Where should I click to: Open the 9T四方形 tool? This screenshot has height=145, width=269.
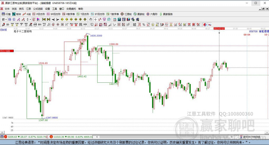click(x=98, y=14)
